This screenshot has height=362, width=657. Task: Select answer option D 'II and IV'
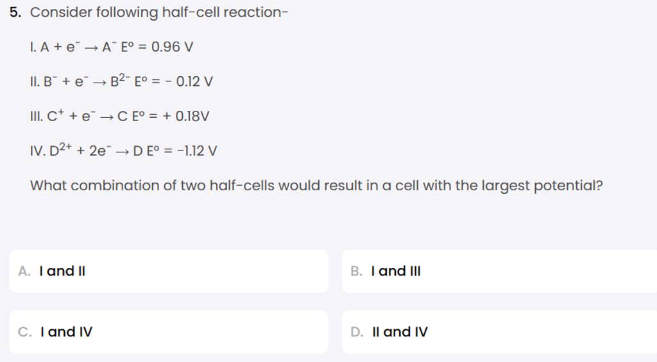[499, 332]
